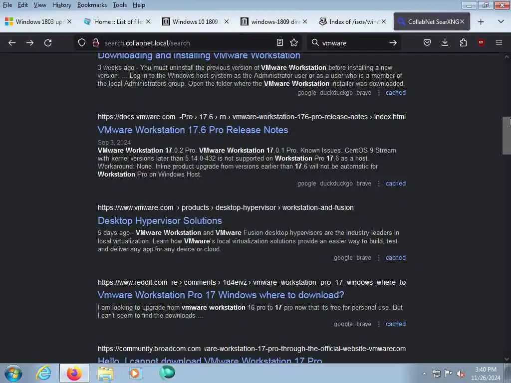Open cached link for Downloading and installing result
Screen dimensions: 511x383
[x=396, y=92]
